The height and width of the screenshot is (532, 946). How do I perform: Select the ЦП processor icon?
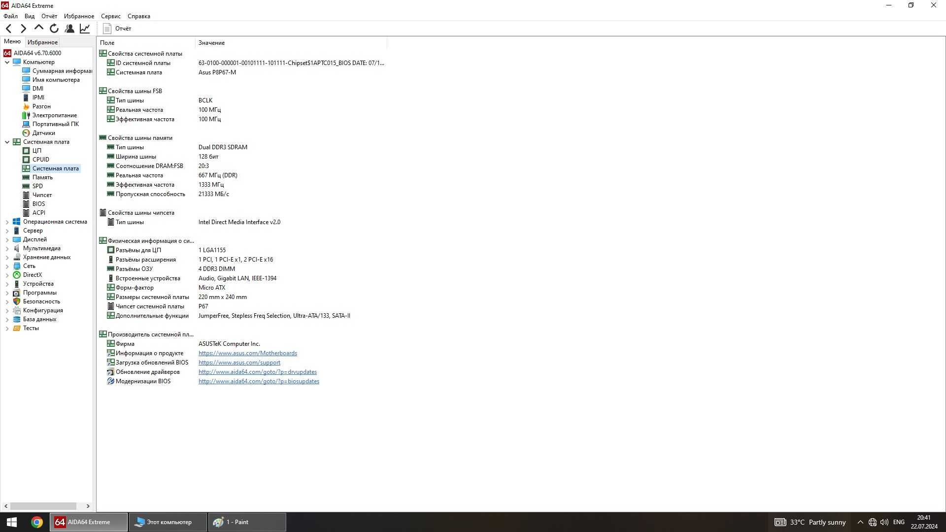pos(26,151)
